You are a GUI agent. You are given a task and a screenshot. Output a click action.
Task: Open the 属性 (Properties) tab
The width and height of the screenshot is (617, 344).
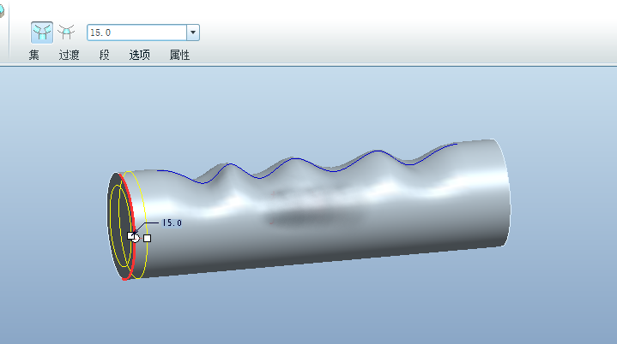(x=179, y=55)
